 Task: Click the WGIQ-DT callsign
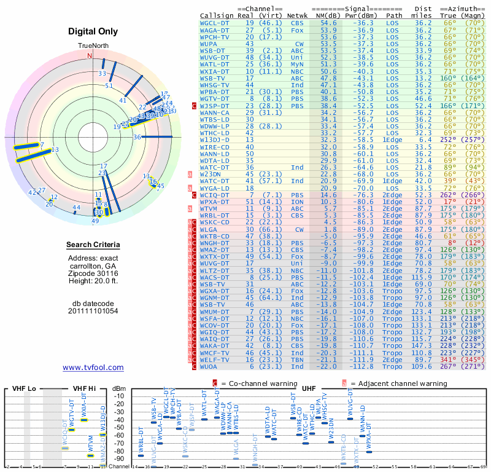214,332
